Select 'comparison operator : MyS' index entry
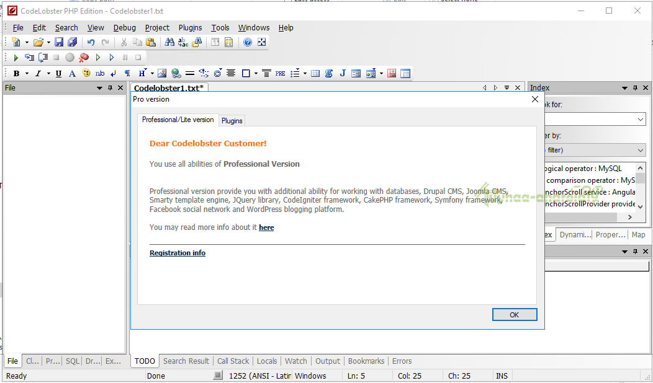 (x=590, y=180)
